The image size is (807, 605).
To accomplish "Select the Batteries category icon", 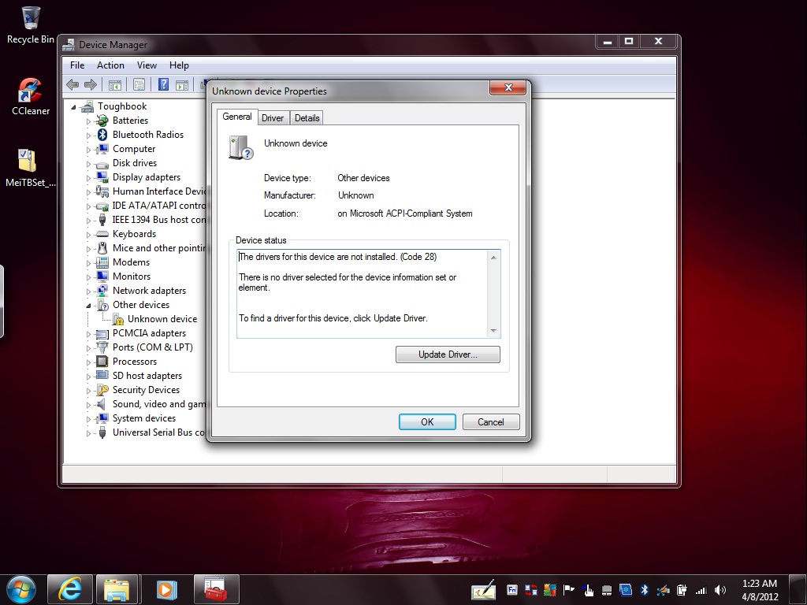I will coord(102,121).
